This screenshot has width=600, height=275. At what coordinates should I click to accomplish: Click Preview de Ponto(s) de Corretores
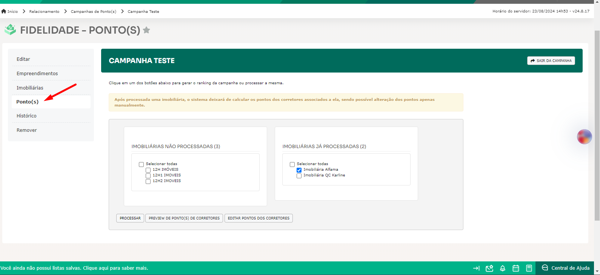click(x=184, y=218)
